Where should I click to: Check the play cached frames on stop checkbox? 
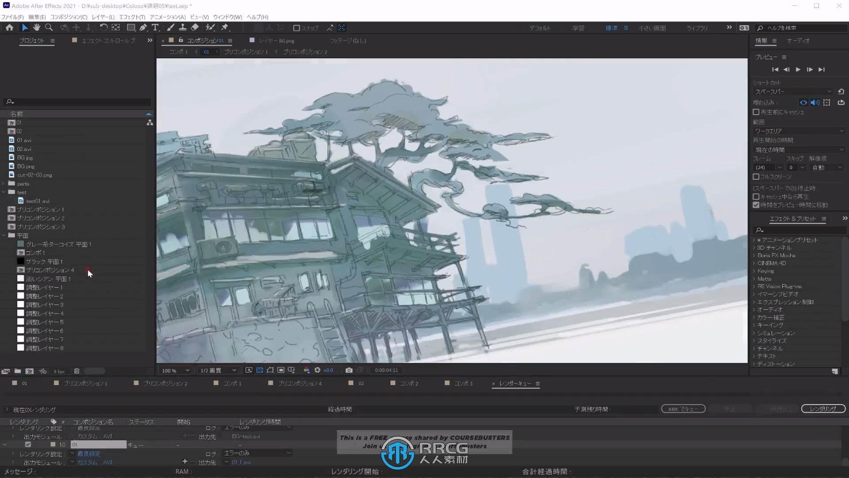click(756, 197)
